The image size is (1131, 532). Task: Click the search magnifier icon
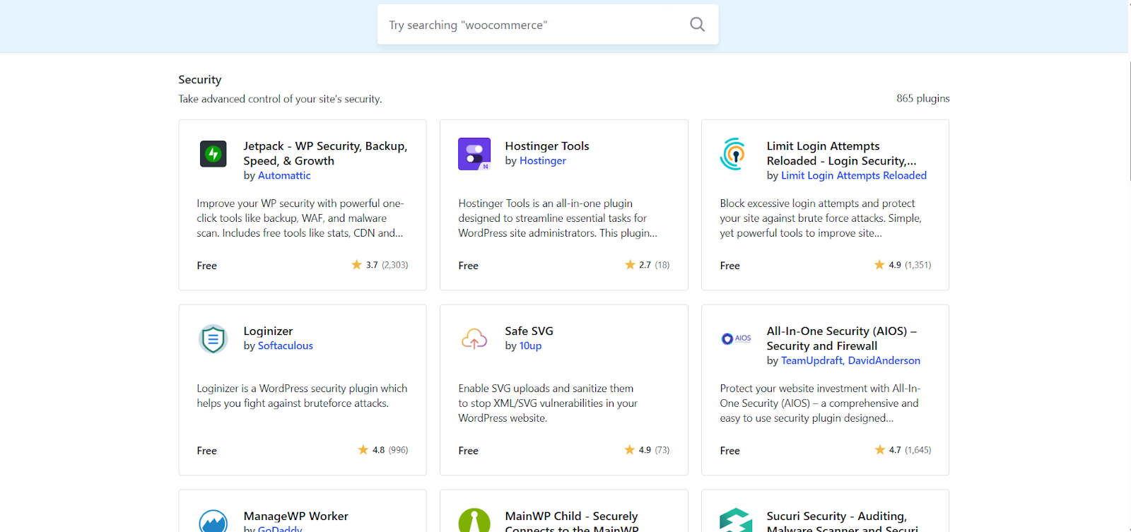[x=697, y=25]
